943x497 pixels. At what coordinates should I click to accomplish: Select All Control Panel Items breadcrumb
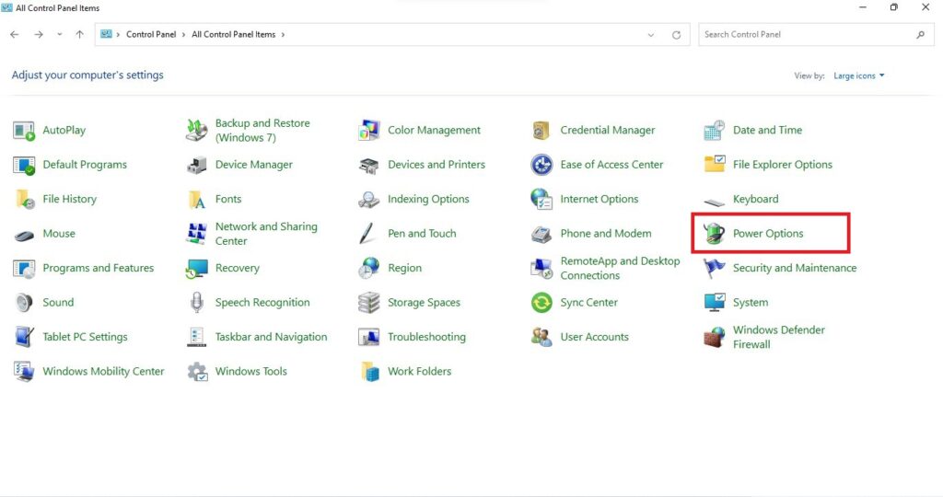tap(233, 35)
